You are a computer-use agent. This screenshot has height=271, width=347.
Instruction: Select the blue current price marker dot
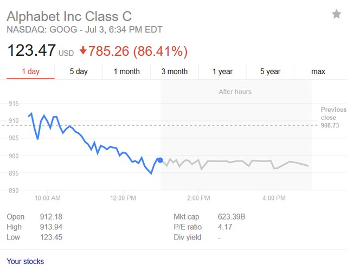point(160,160)
